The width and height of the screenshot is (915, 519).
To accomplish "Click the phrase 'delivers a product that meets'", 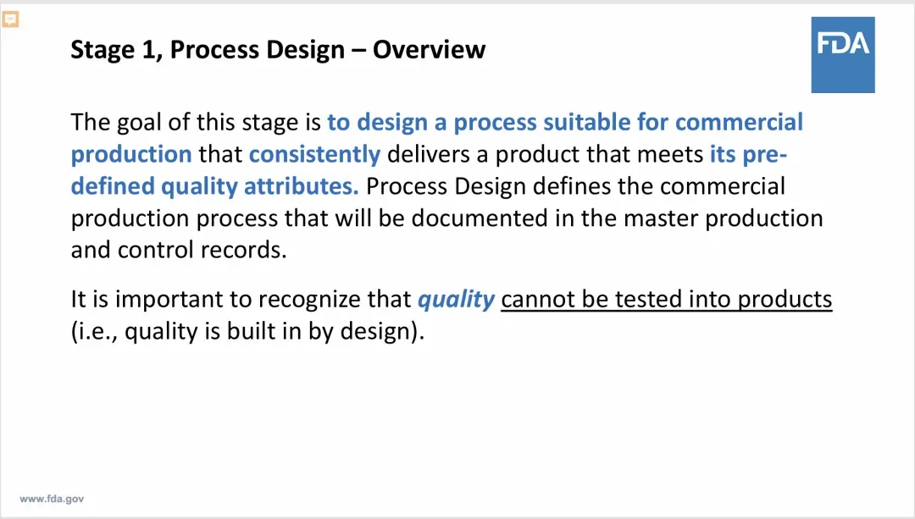I will (x=545, y=155).
